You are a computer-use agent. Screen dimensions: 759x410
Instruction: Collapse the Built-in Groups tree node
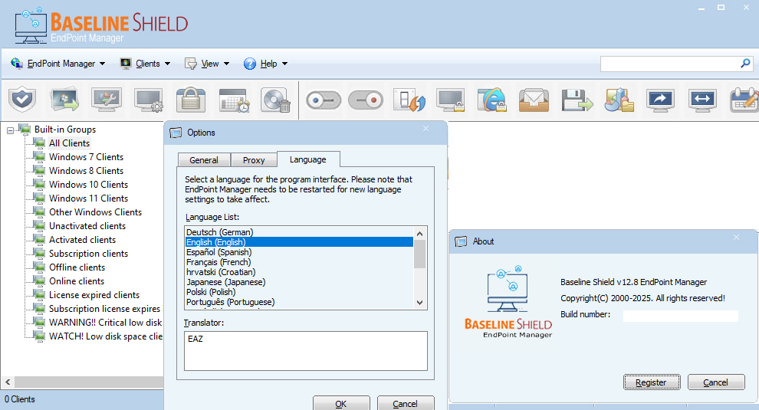[10, 130]
